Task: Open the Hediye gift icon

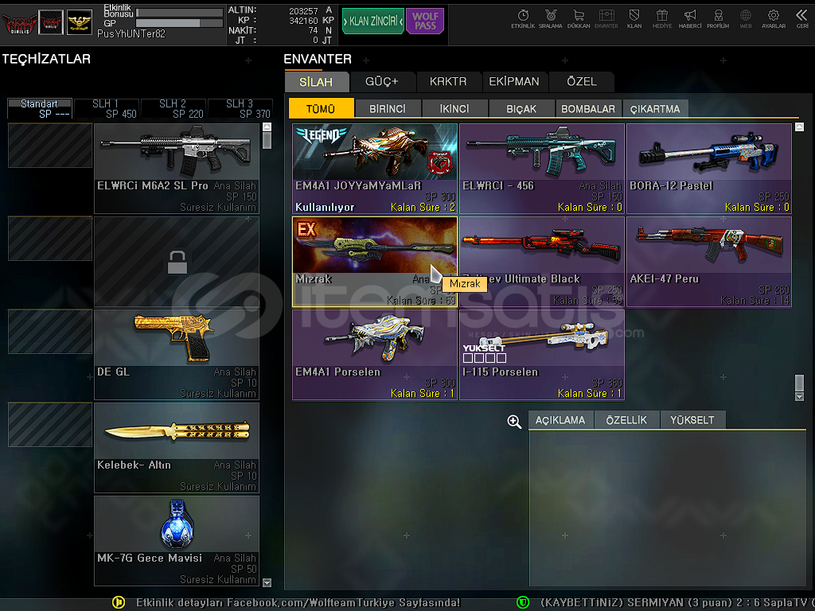Action: 662,19
